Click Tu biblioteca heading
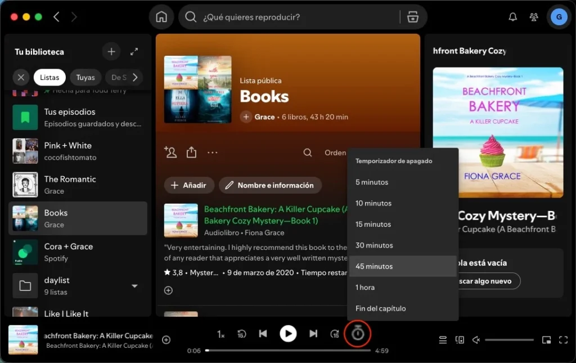Screen dimensions: 576x363 (x=39, y=52)
